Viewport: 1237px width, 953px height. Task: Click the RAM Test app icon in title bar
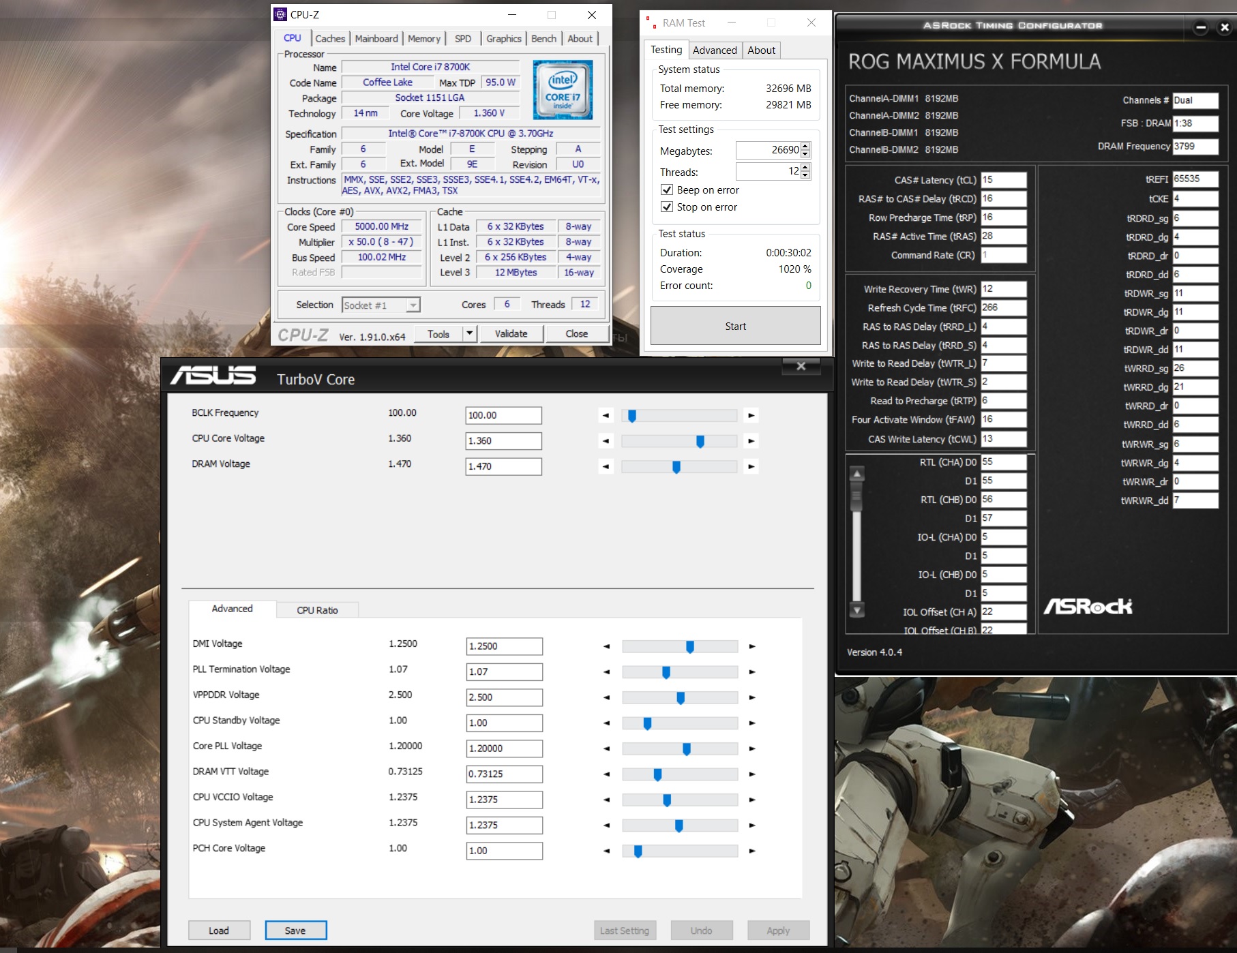651,22
